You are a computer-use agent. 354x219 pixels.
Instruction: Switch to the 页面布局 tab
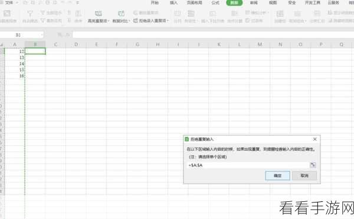pyautogui.click(x=194, y=3)
